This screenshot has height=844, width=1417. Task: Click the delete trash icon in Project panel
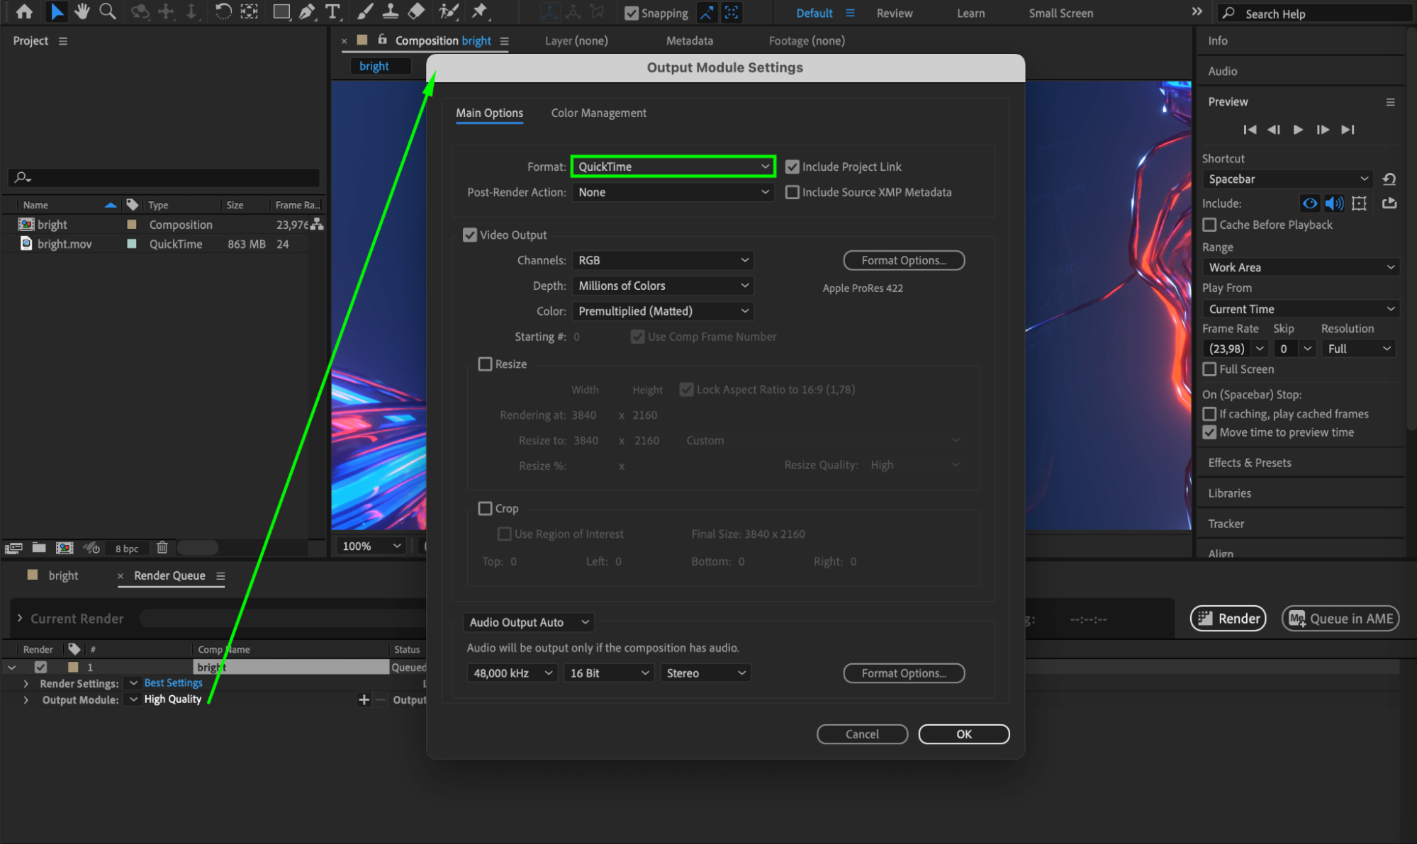click(x=162, y=548)
